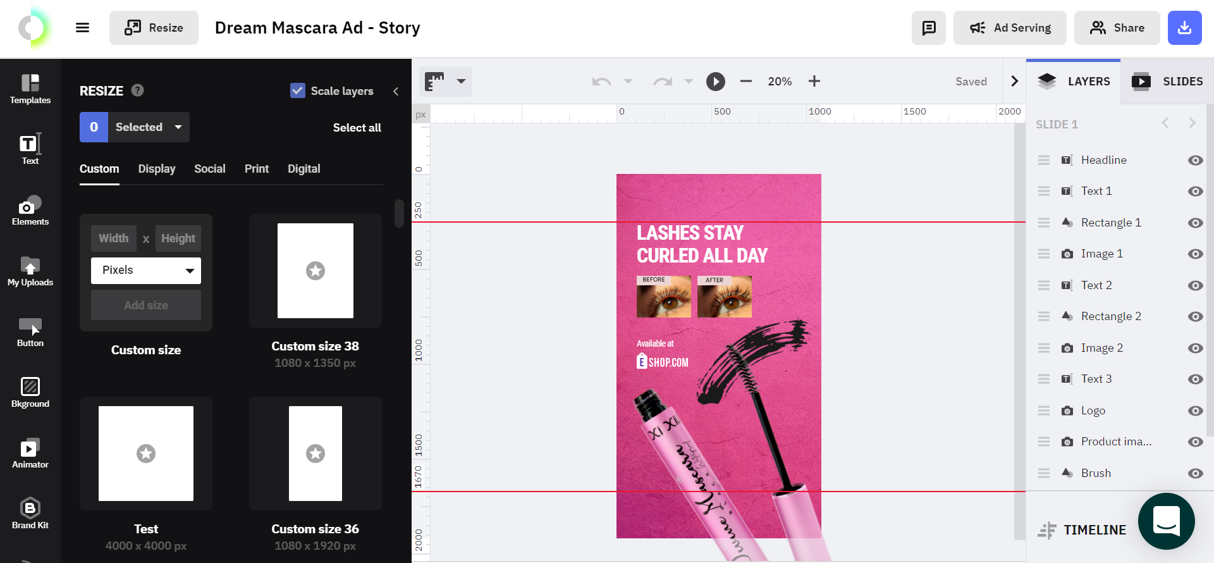Uncheck the Scale layers checkbox
This screenshot has width=1214, height=563.
[297, 90]
